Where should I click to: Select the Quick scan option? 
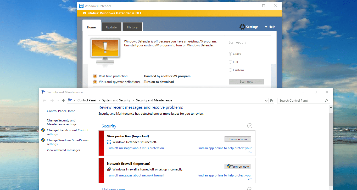pyautogui.click(x=231, y=54)
